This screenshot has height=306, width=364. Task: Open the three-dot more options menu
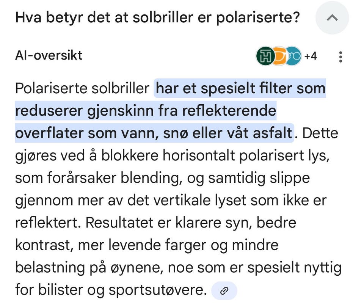click(x=340, y=56)
